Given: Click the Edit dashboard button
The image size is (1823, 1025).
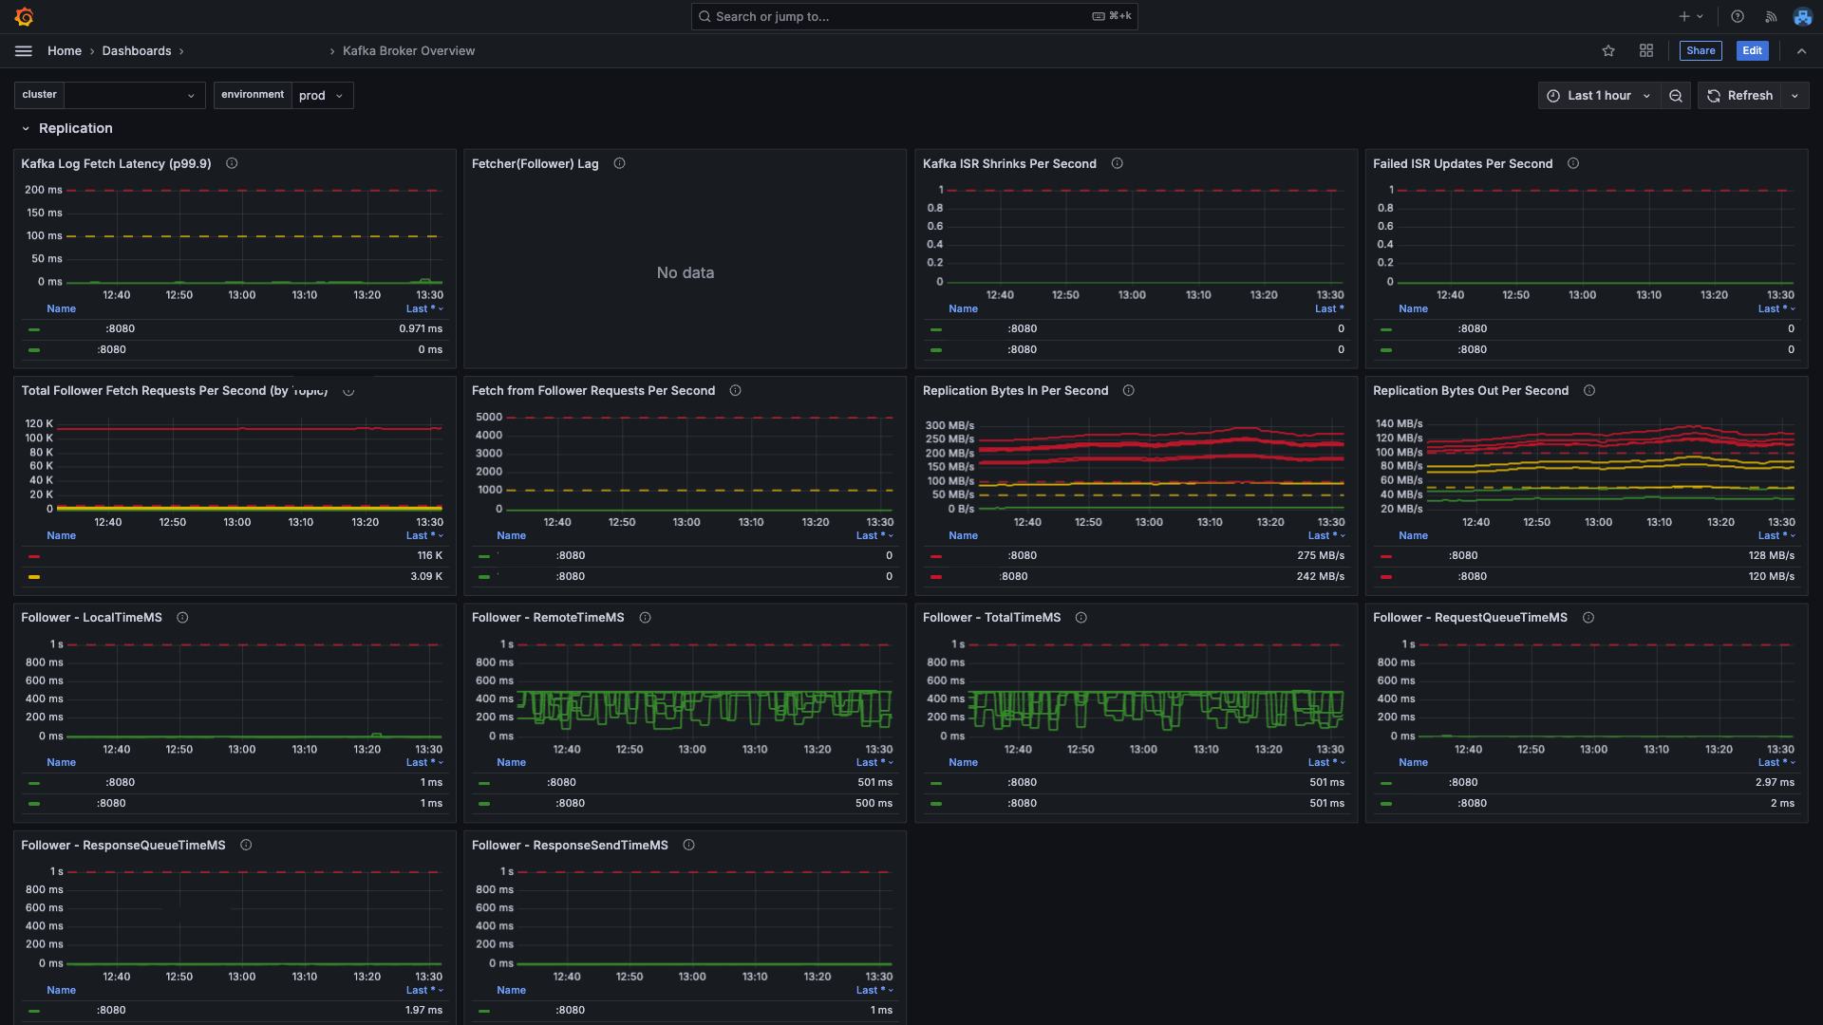Looking at the screenshot, I should click(x=1752, y=51).
